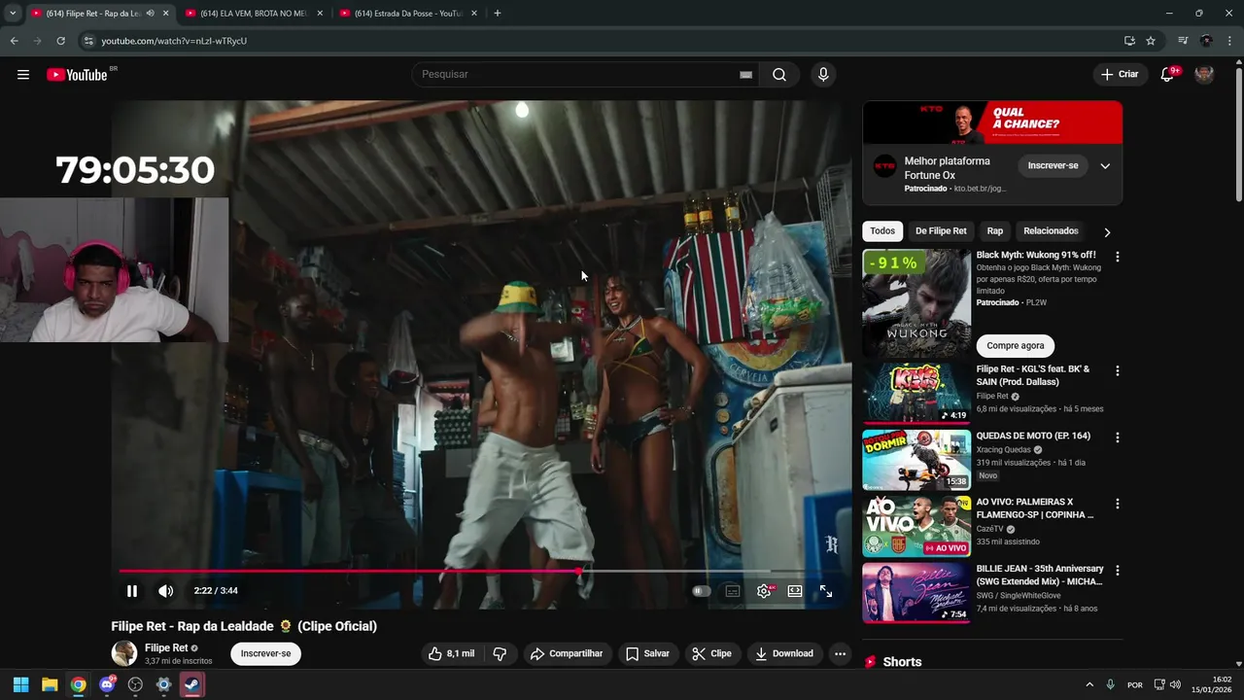Open options menu for QUEDAS DE MOTO video

[1117, 437]
